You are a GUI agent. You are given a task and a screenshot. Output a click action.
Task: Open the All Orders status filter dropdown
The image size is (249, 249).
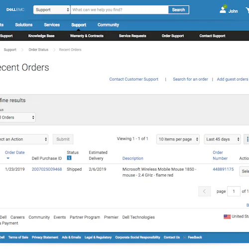17,118
